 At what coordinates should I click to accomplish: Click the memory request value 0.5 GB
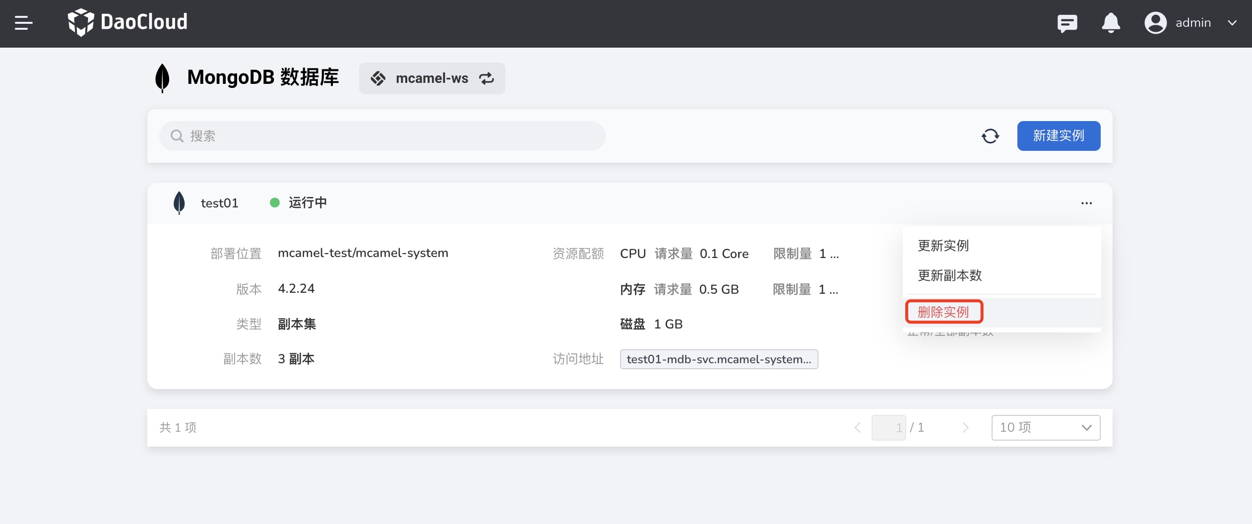(719, 289)
